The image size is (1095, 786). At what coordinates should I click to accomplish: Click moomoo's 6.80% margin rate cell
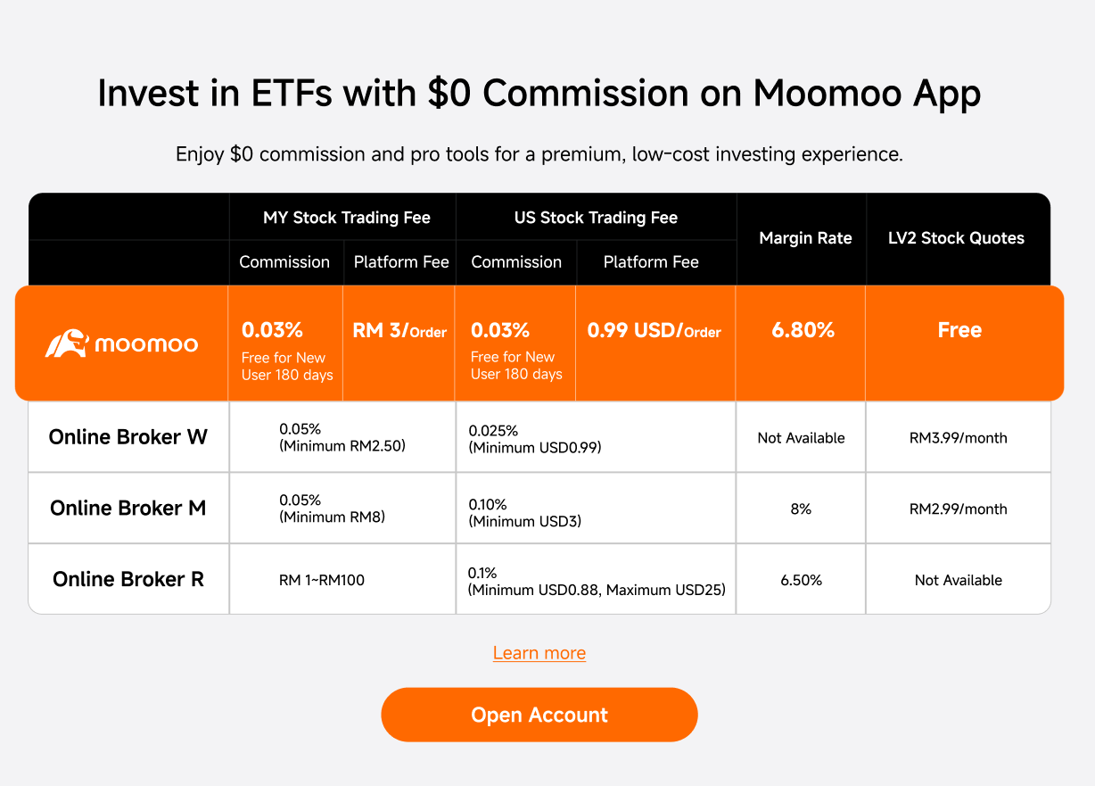pos(801,343)
